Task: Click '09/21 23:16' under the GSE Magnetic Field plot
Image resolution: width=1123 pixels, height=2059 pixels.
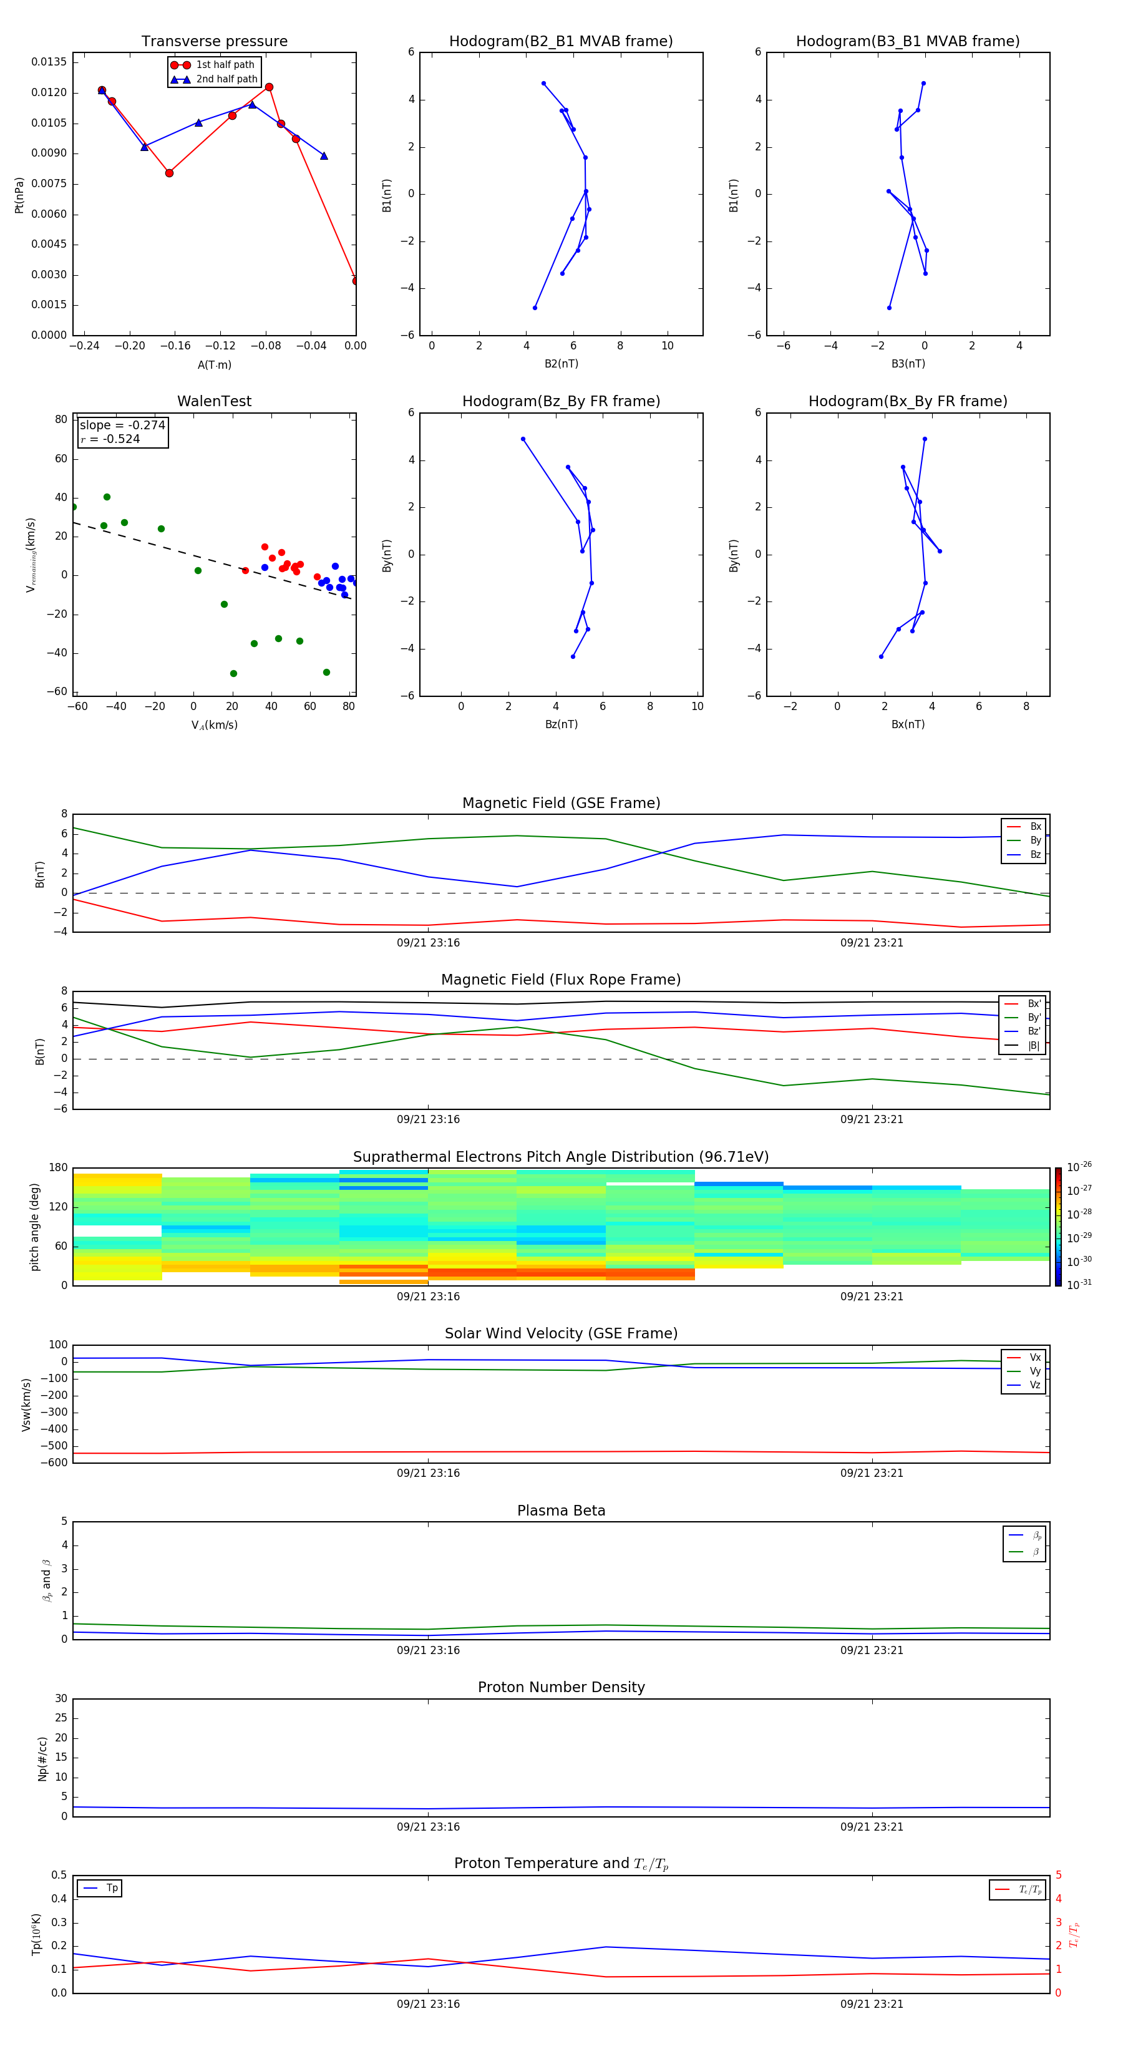Action: pyautogui.click(x=429, y=943)
